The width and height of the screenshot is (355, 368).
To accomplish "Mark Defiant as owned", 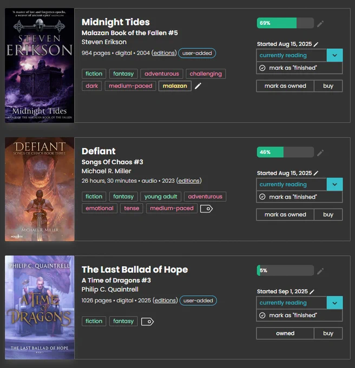I will click(x=285, y=214).
